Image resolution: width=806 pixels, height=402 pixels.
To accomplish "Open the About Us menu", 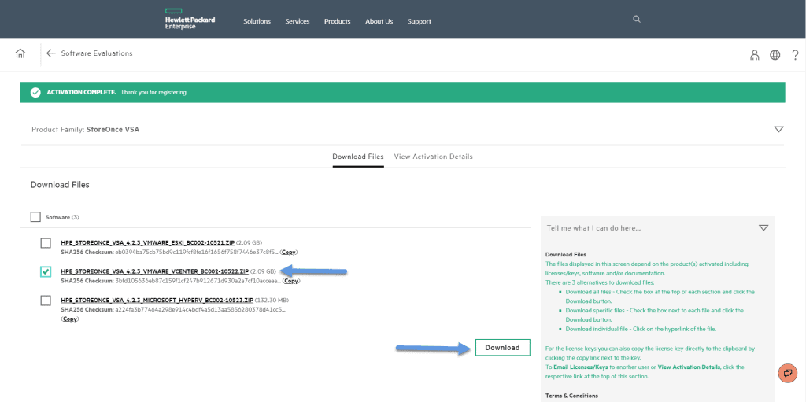I will (x=379, y=21).
